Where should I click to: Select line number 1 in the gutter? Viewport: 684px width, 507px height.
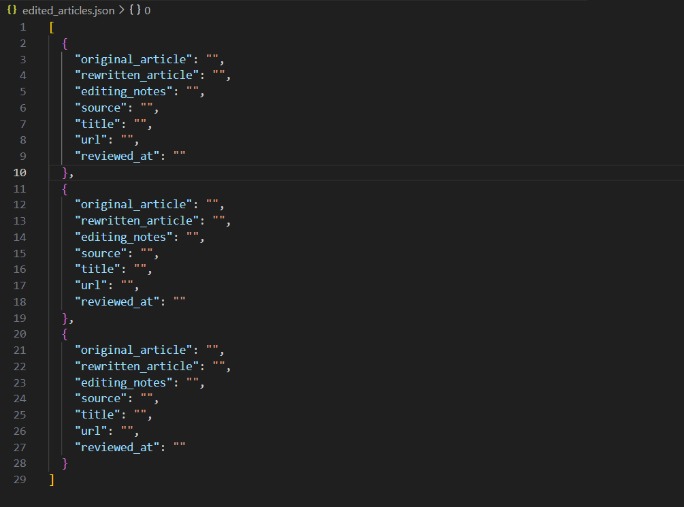[22, 27]
